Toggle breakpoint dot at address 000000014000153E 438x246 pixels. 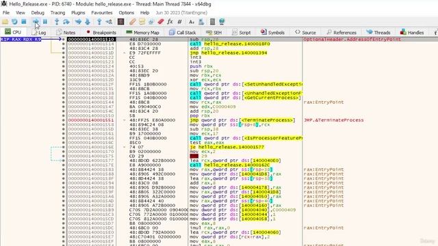click(64, 98)
